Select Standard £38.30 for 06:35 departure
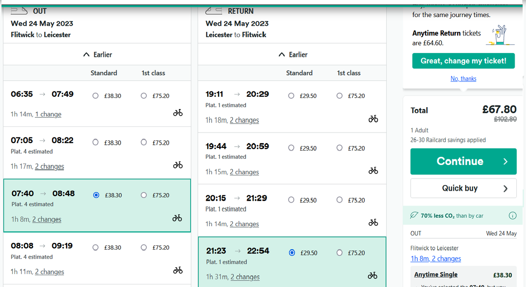Image resolution: width=526 pixels, height=287 pixels. [96, 96]
